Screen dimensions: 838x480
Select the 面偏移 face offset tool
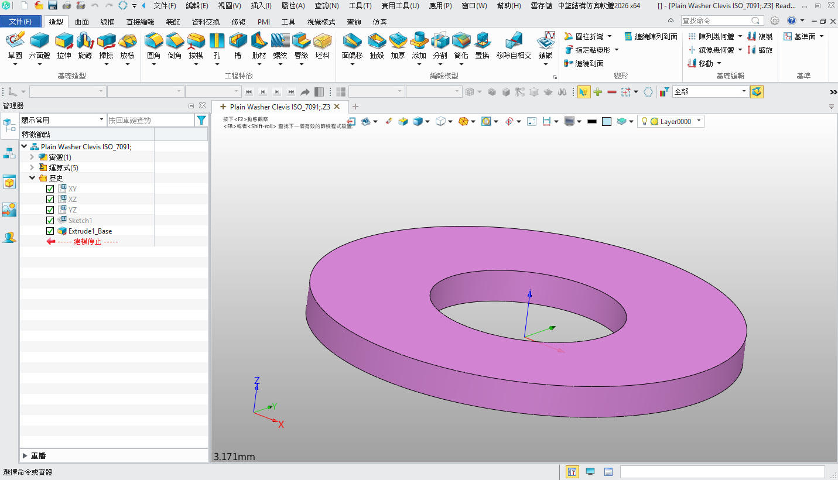(352, 46)
